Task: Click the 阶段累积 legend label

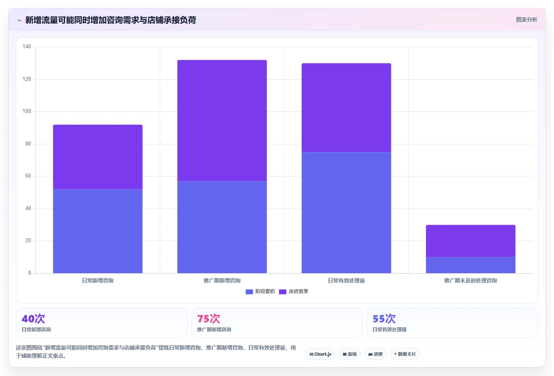Action: click(265, 291)
